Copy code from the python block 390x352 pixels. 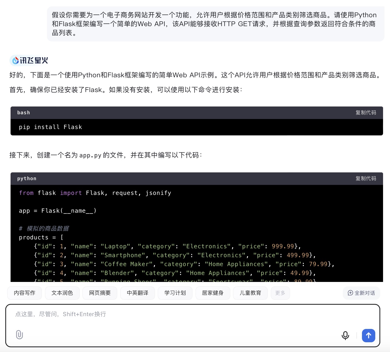click(x=366, y=179)
